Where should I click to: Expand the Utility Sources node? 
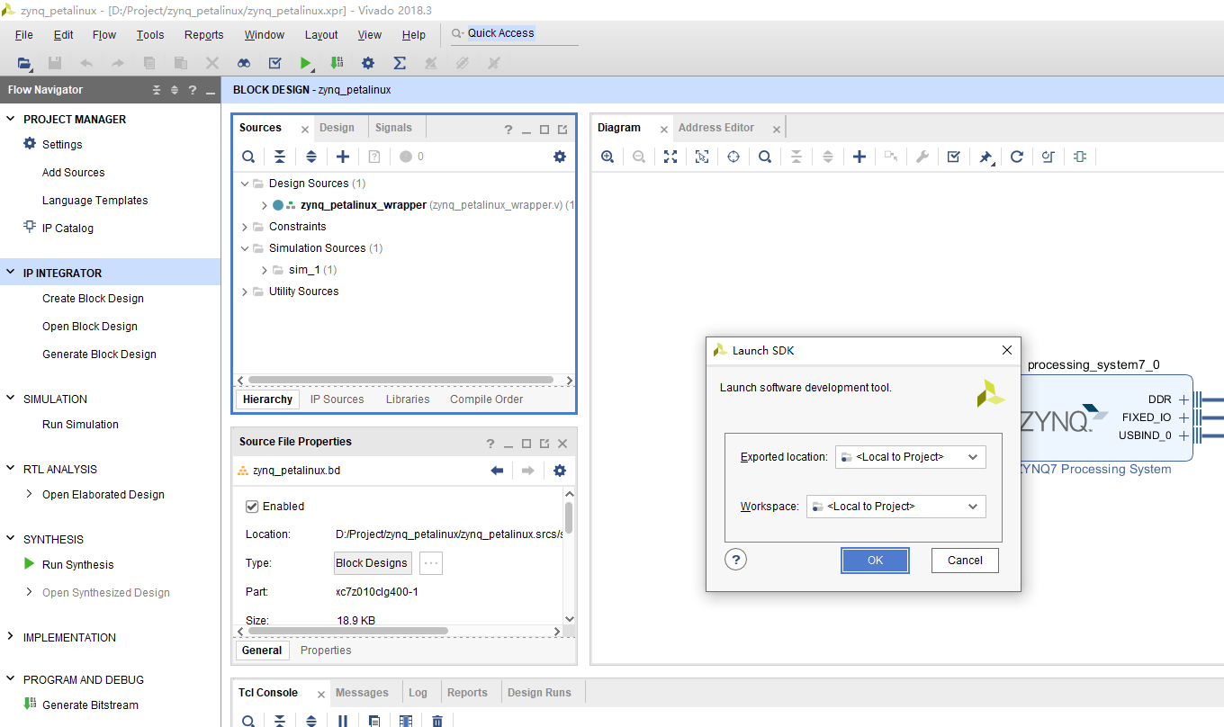click(245, 292)
